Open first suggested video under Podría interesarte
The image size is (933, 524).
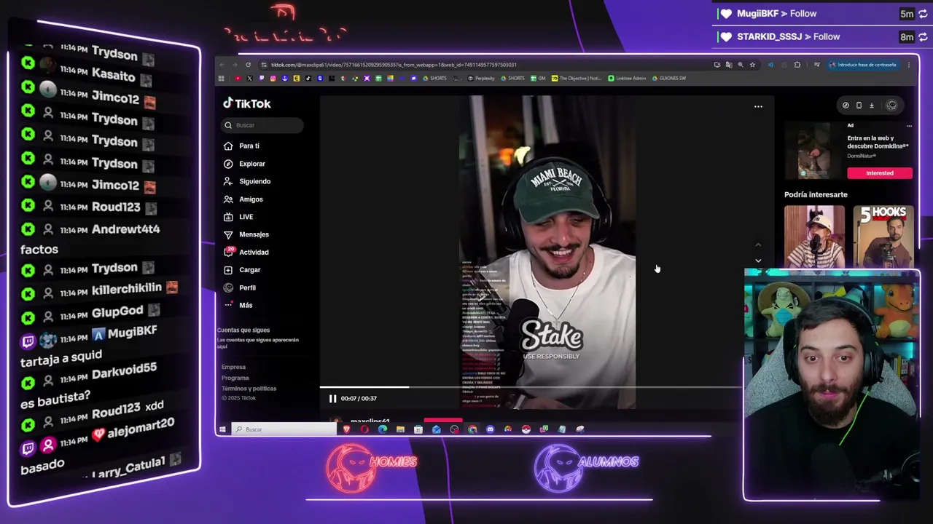[x=814, y=236]
